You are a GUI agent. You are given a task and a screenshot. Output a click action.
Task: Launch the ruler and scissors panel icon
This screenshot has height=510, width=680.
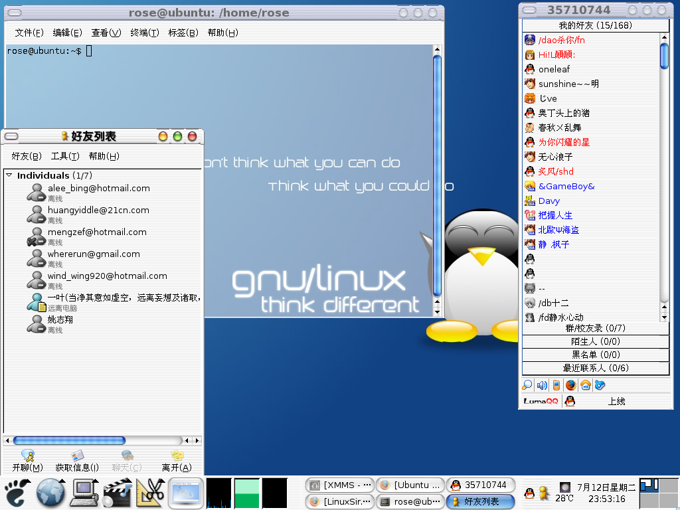click(x=151, y=493)
